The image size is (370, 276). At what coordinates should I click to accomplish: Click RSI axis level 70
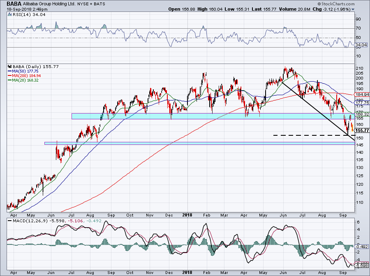click(x=358, y=28)
